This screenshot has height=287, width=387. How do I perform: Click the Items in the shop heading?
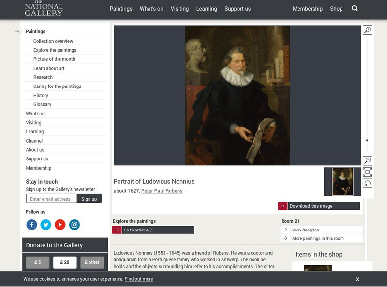point(319,254)
